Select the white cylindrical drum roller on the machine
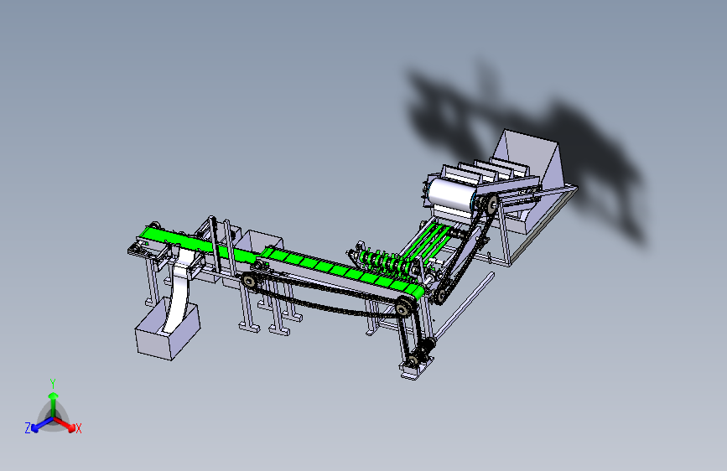The image size is (727, 471). click(451, 195)
